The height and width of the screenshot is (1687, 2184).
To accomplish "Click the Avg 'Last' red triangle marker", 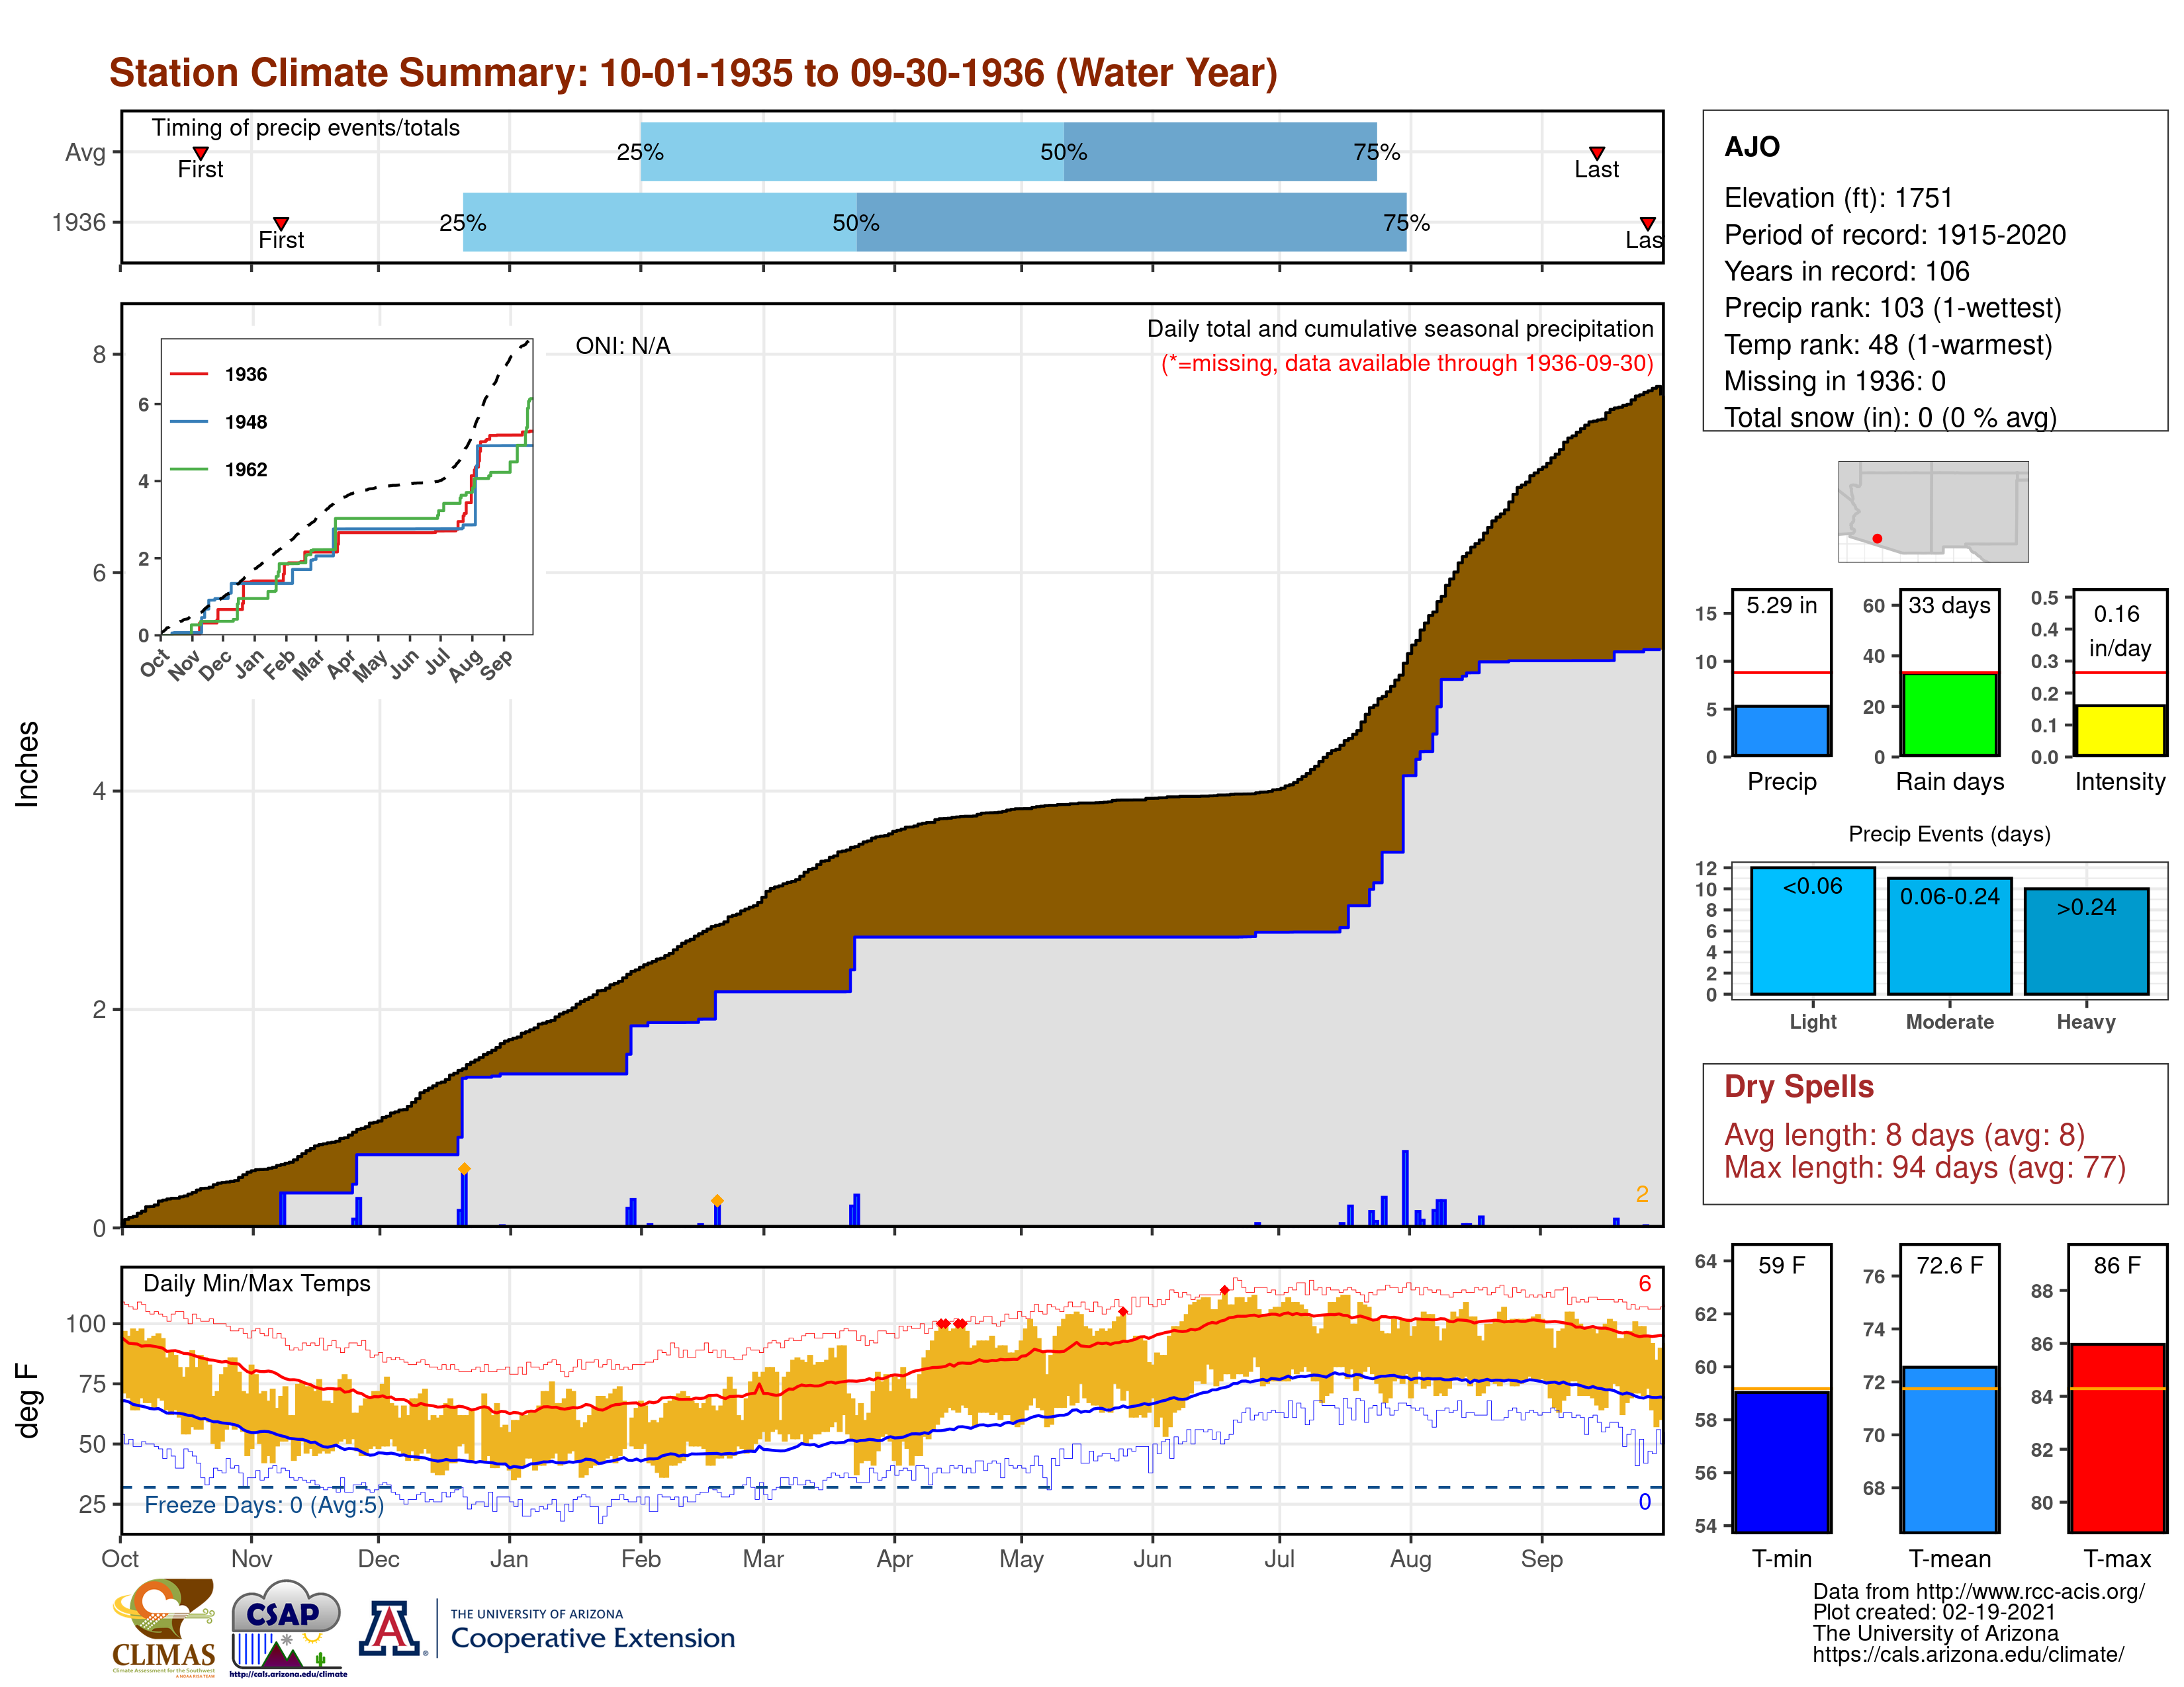I will [1596, 153].
